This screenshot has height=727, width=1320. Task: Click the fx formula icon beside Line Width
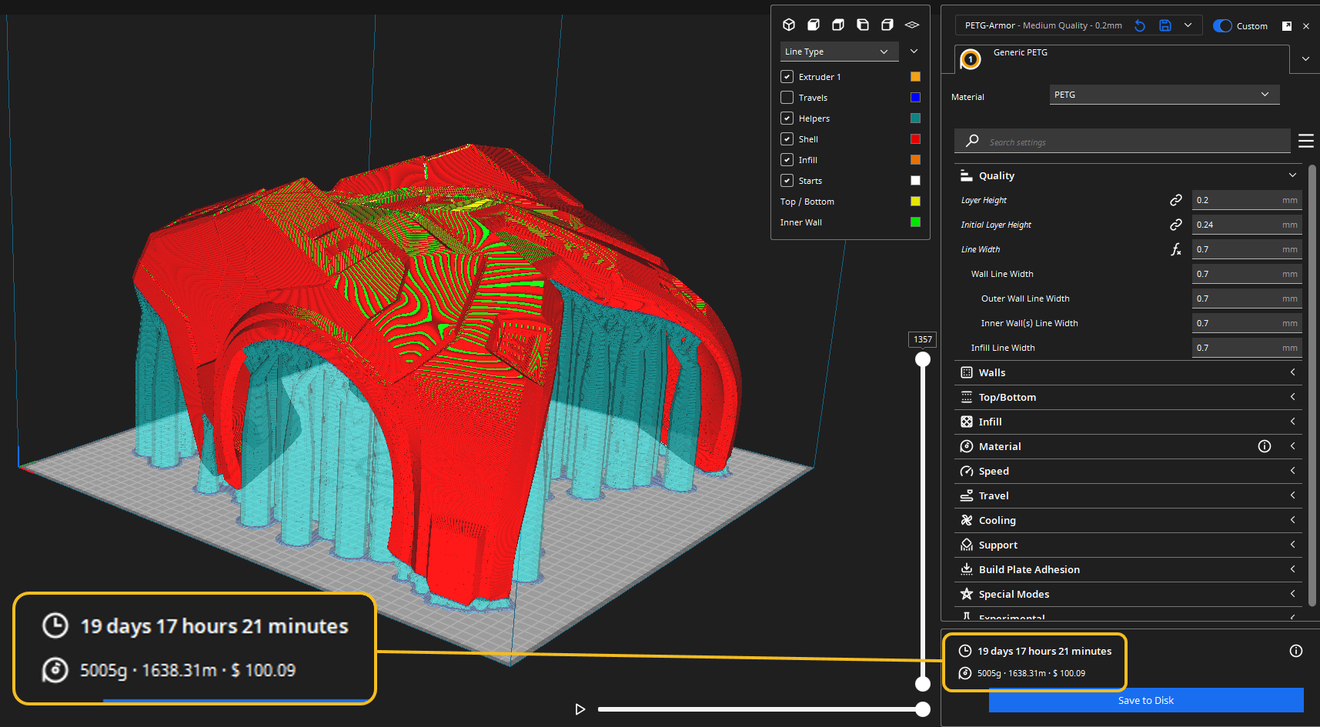click(x=1175, y=249)
